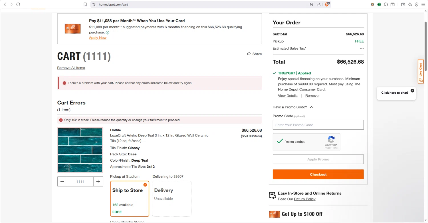Click the Remove All Items link

71,68
